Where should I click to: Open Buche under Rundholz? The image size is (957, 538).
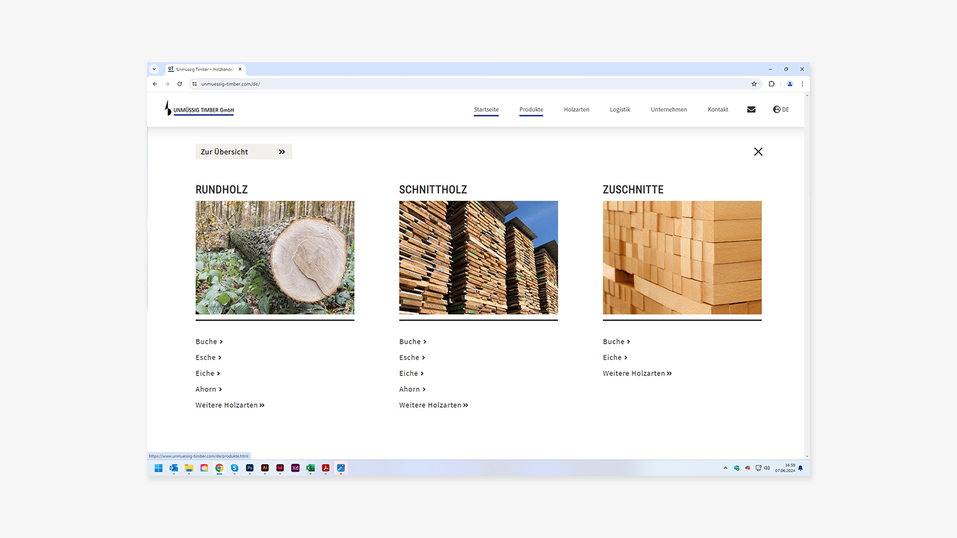tap(209, 342)
